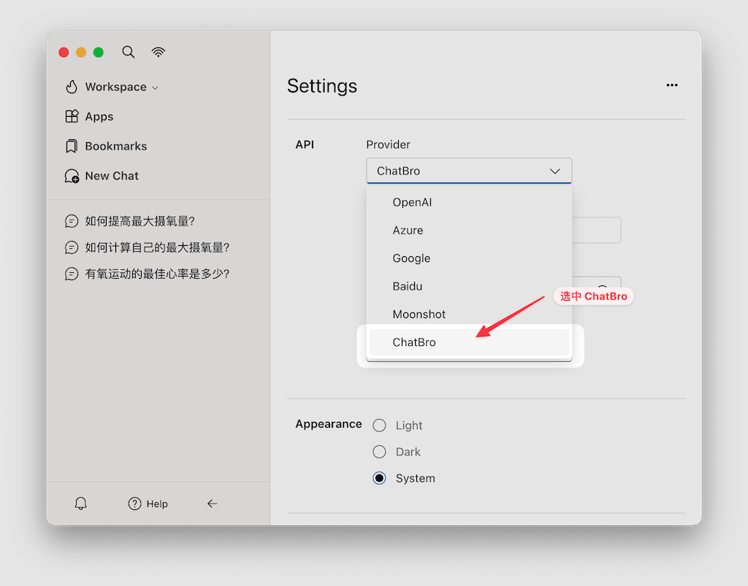Collapse the Provider combo box
Viewport: 748px width, 586px height.
pyautogui.click(x=469, y=171)
